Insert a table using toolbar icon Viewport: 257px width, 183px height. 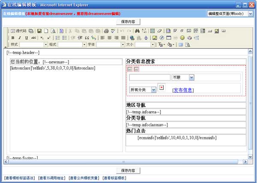[152, 31]
